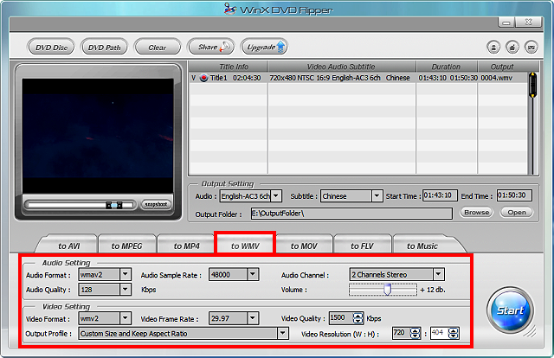The image size is (554, 358).
Task: Click the email envelope round icon
Action: tap(531, 48)
